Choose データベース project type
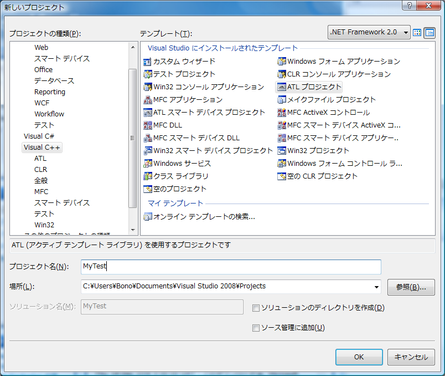Viewport: 445px width, 376px height. click(54, 81)
